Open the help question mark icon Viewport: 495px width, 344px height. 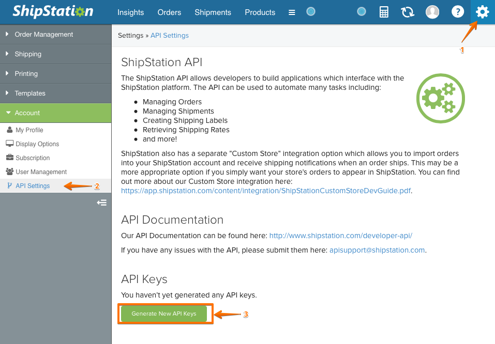pyautogui.click(x=457, y=12)
